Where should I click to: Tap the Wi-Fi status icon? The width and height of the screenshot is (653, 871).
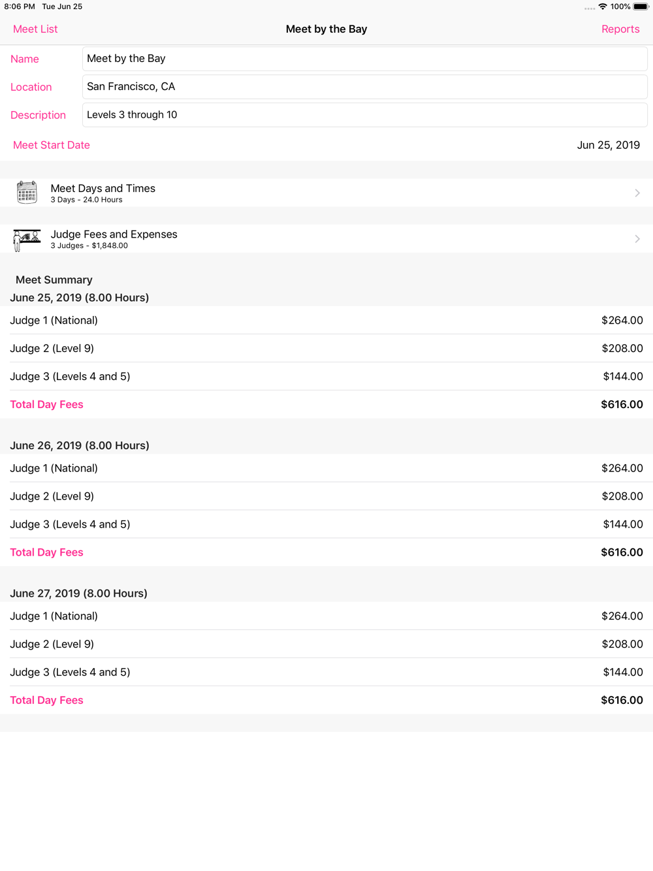click(602, 7)
